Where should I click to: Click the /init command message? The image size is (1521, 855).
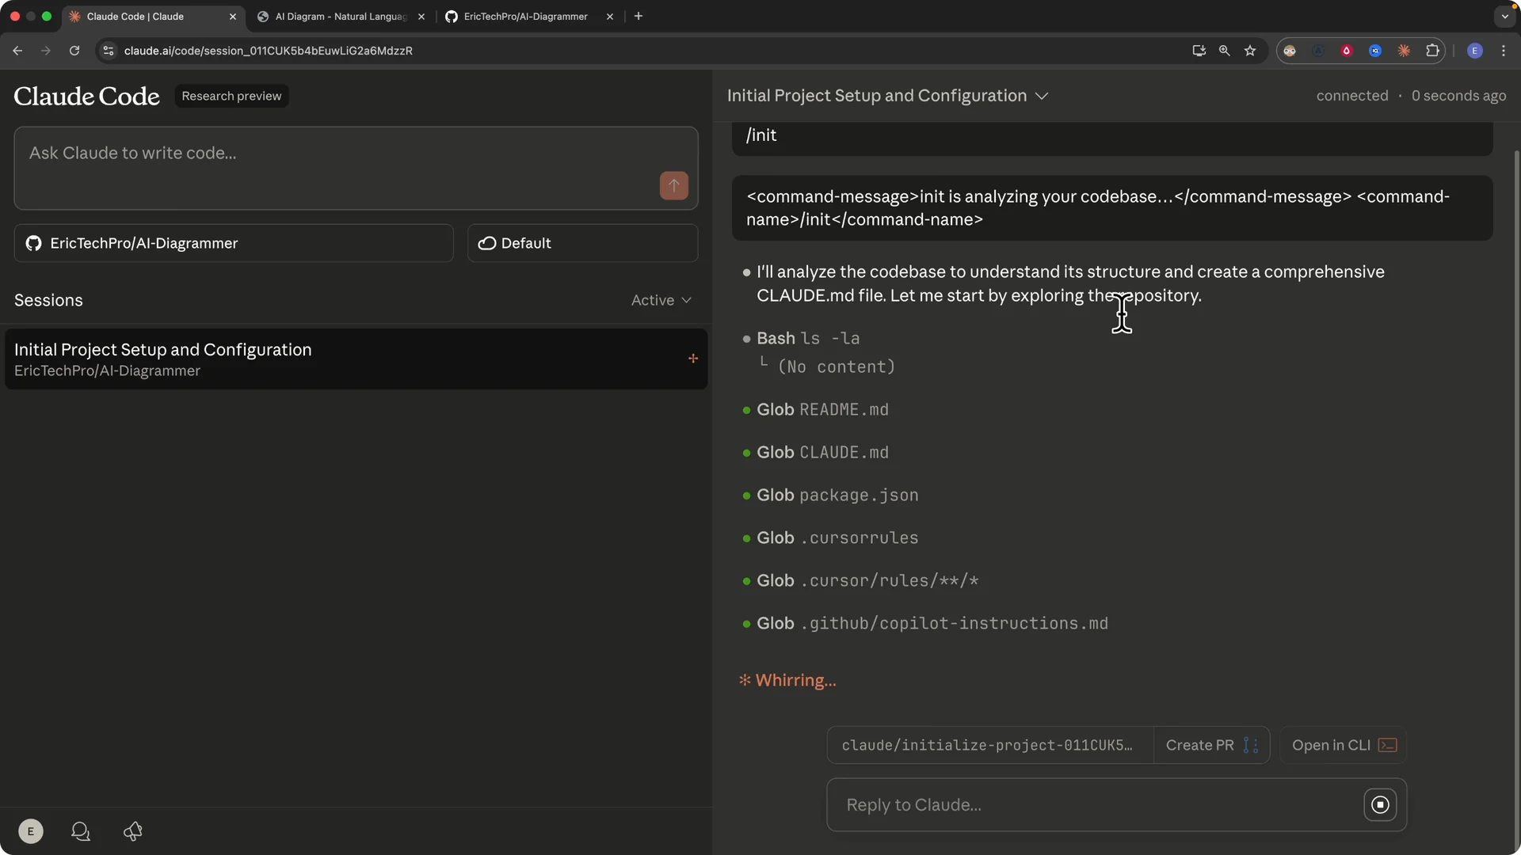pyautogui.click(x=1112, y=135)
